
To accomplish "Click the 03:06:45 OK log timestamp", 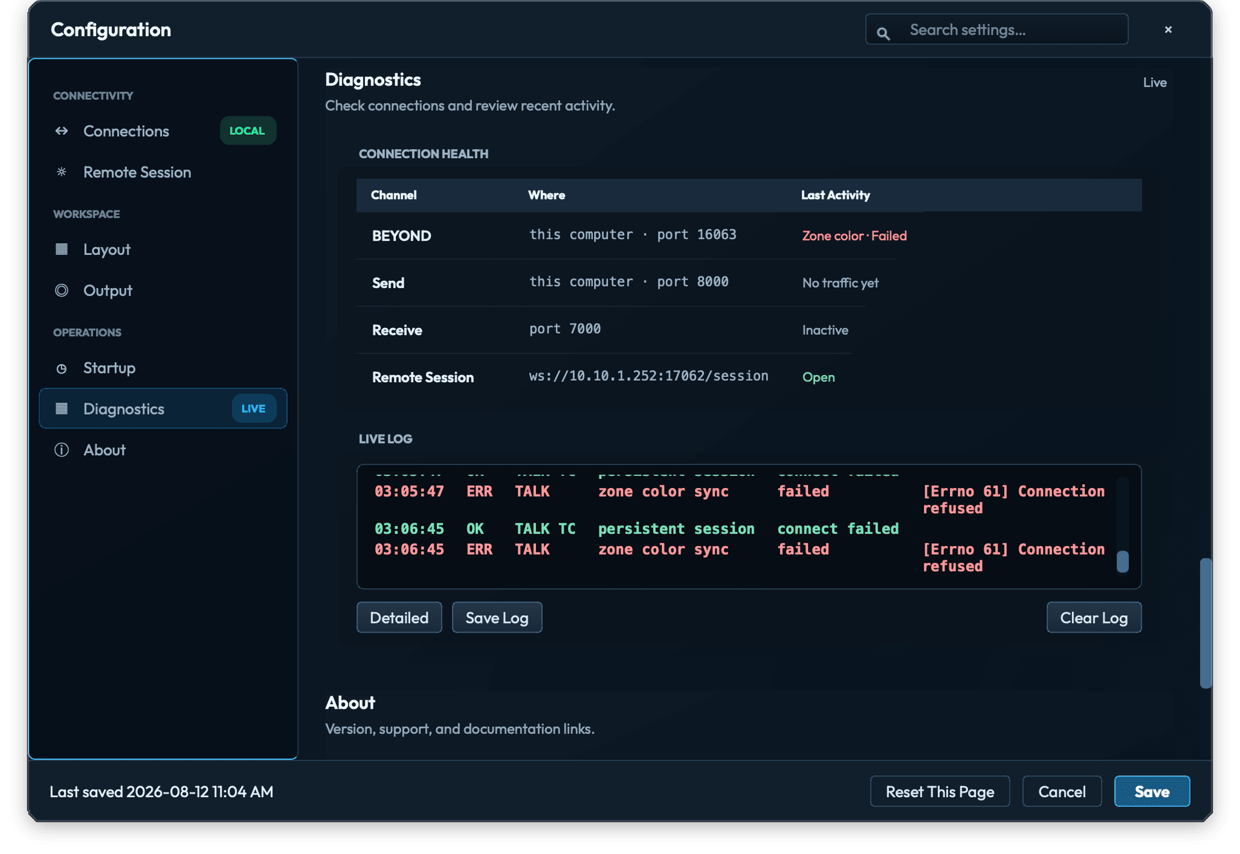I will 409,529.
